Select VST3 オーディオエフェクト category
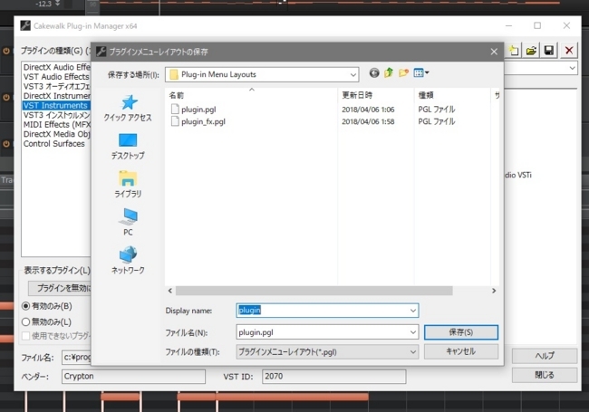Screen dimensions: 589x412 coord(56,86)
